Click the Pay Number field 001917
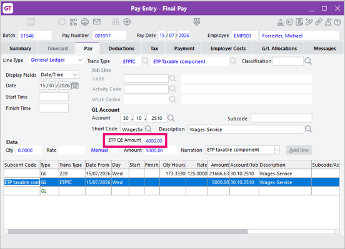Screen dimensions: 345x249 click(109, 36)
